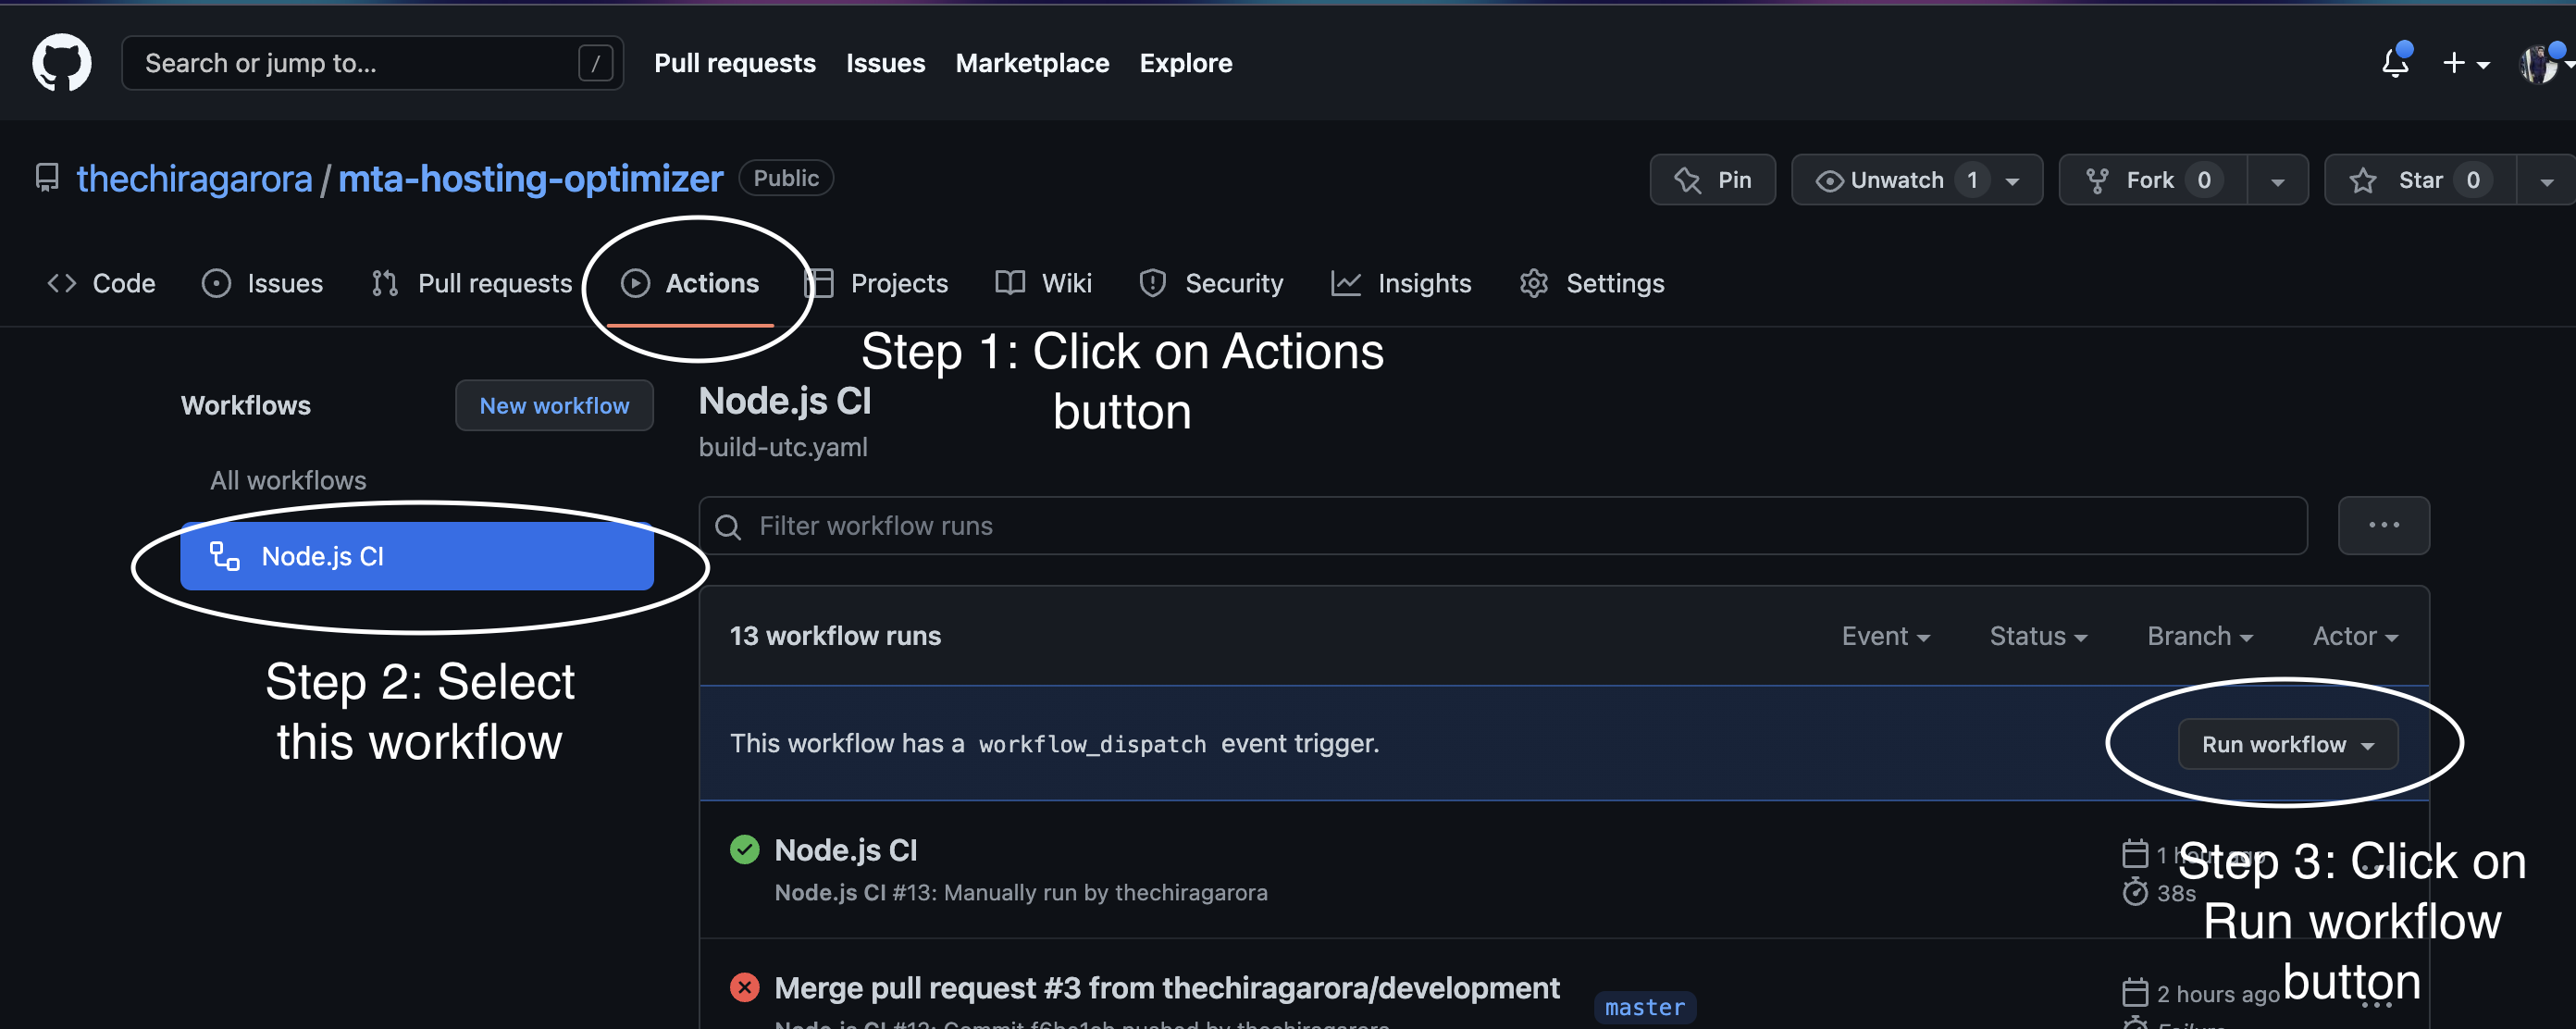
Task: Pin the repository
Action: pyautogui.click(x=1713, y=180)
